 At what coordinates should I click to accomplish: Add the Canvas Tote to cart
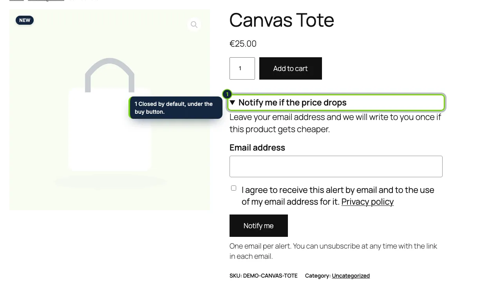[291, 69]
